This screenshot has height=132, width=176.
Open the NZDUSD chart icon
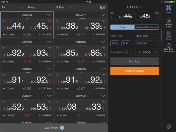[x=49, y=69]
